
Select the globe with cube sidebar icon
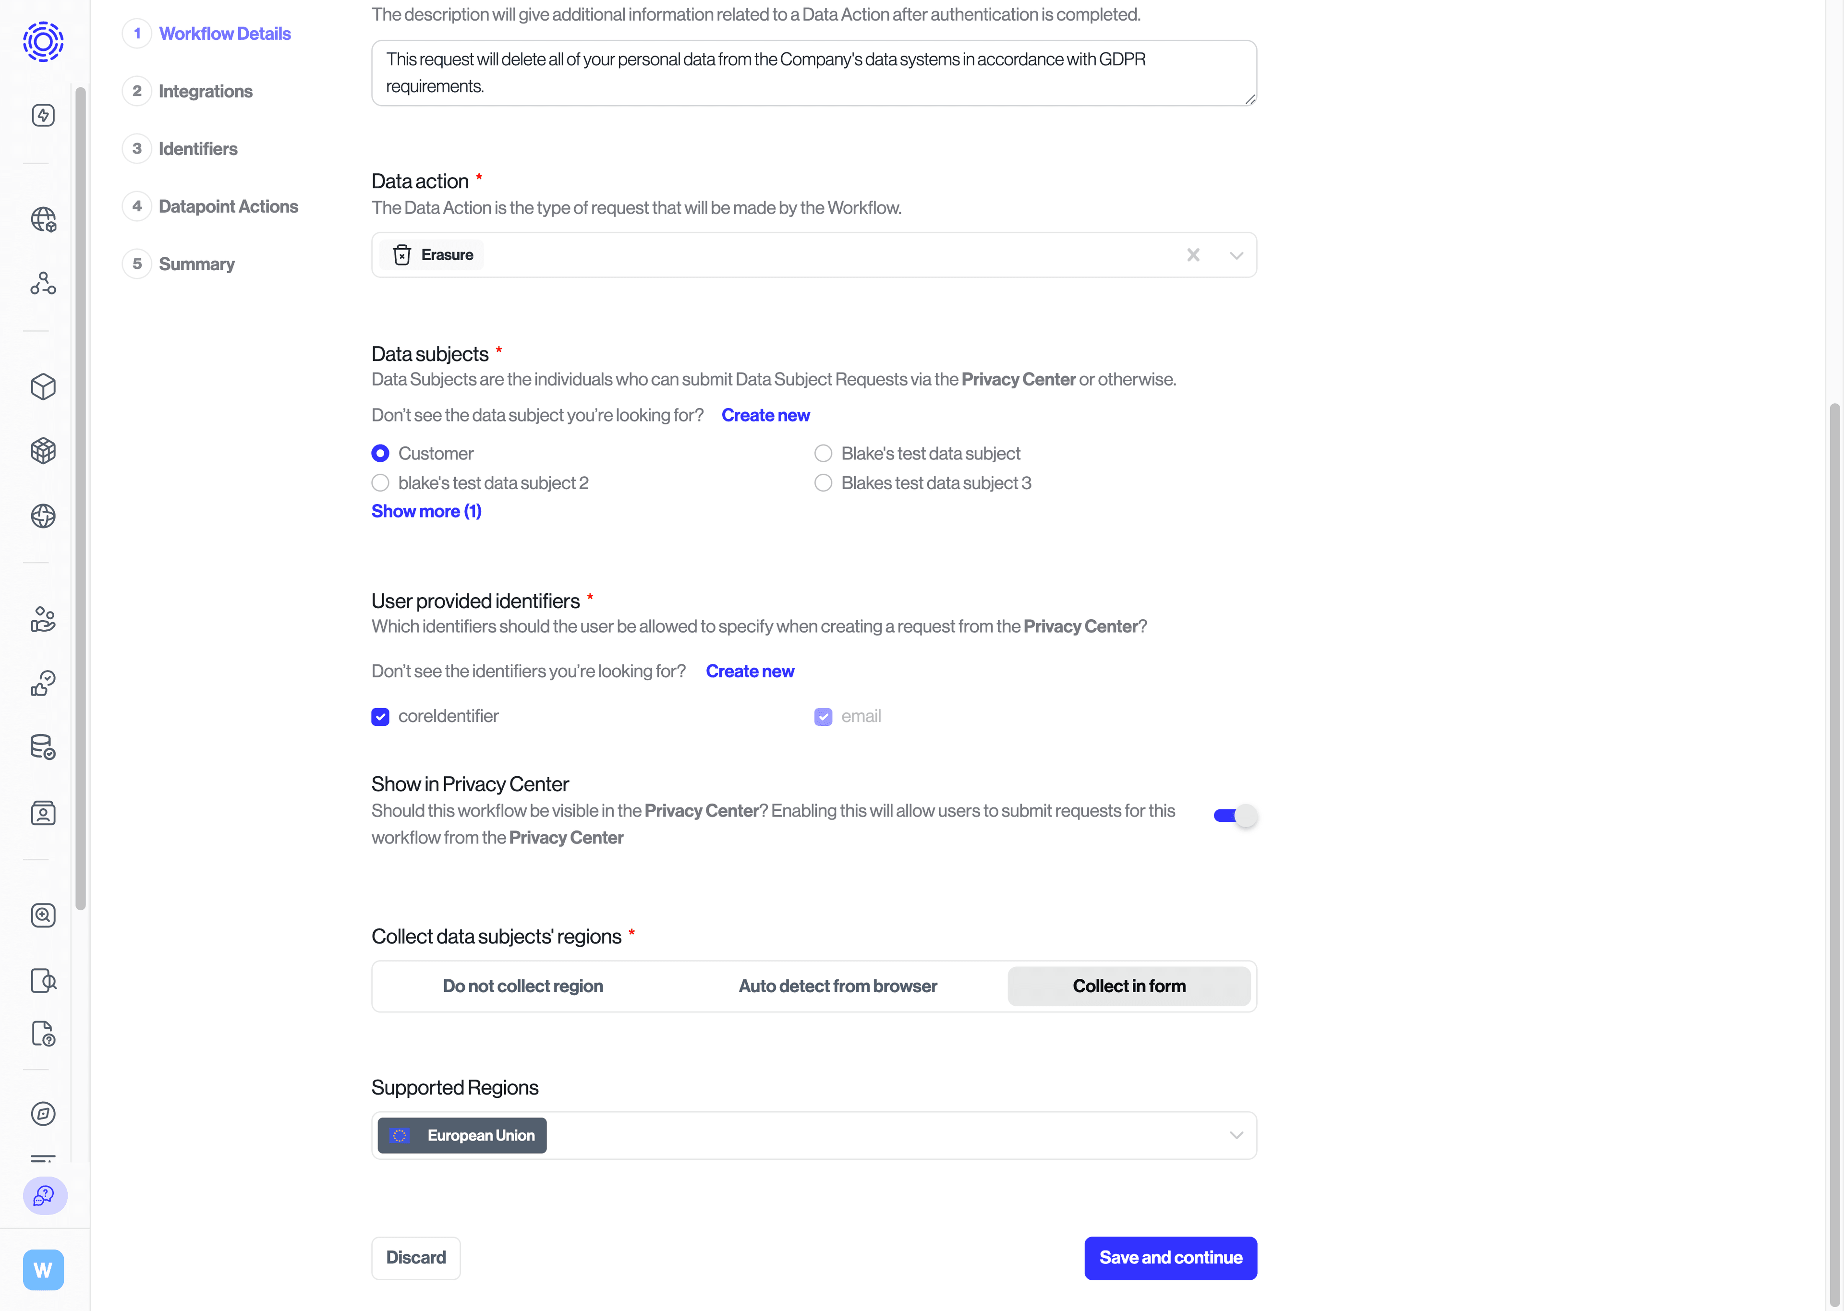click(43, 219)
